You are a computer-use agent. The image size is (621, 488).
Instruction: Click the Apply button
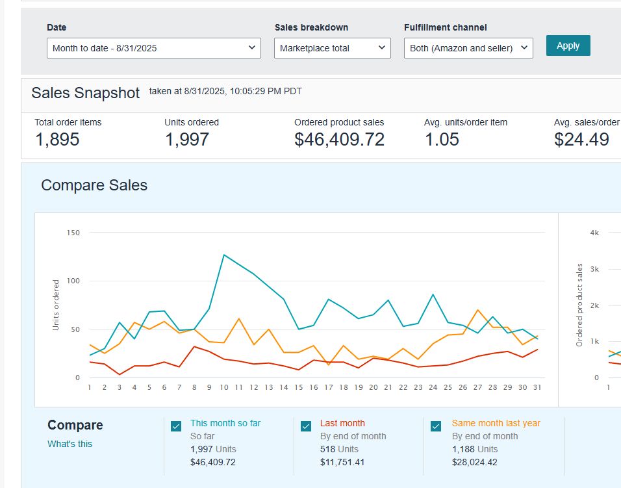(x=568, y=45)
